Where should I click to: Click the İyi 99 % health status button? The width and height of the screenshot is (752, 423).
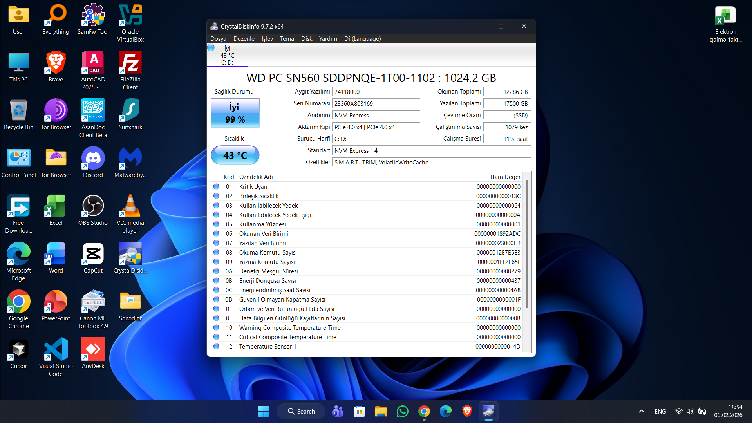pyautogui.click(x=235, y=113)
